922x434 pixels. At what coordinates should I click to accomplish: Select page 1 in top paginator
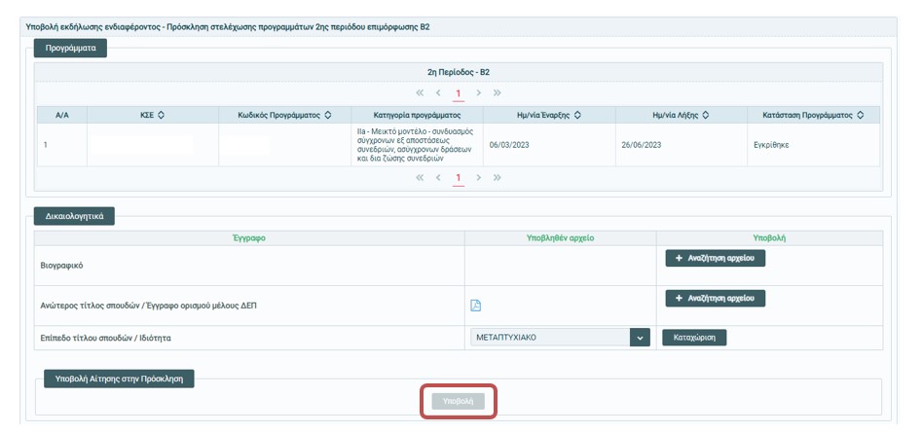tap(459, 93)
